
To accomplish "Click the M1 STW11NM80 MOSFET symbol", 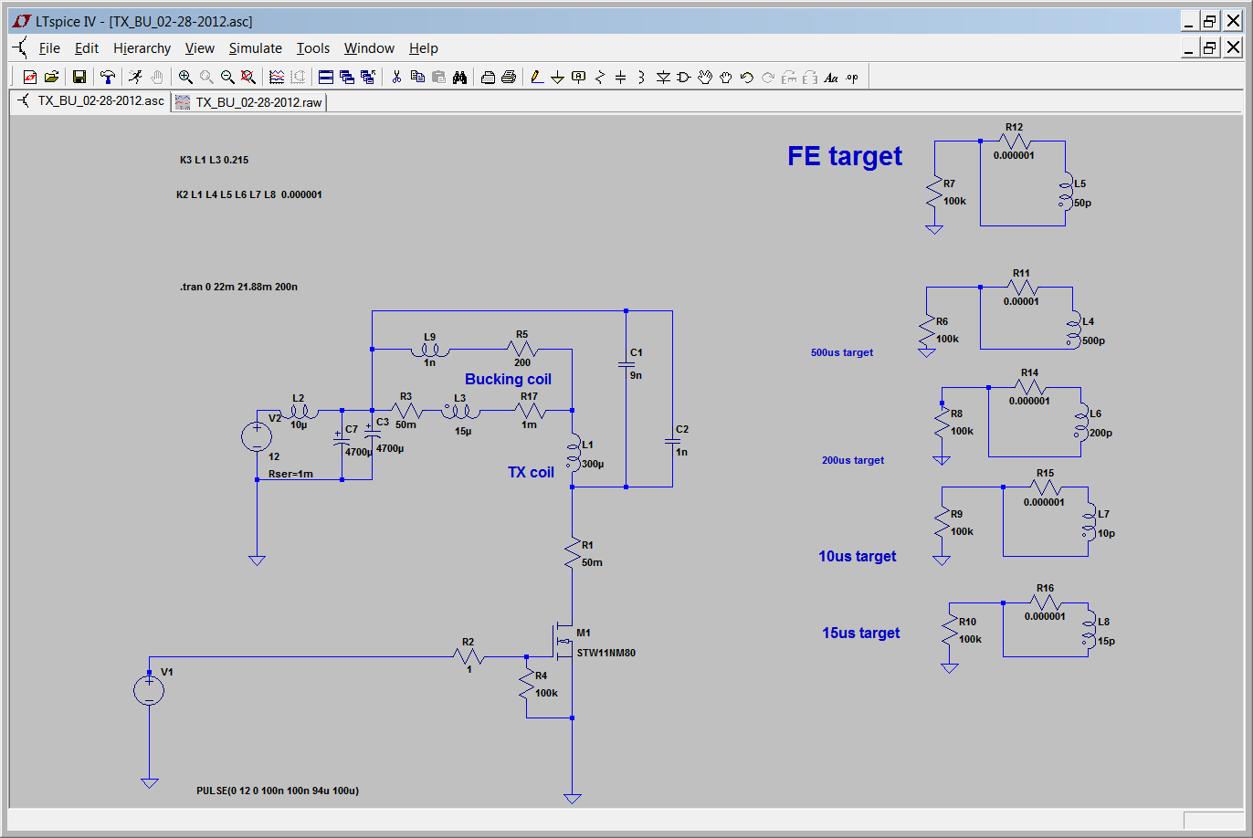I will click(x=563, y=644).
